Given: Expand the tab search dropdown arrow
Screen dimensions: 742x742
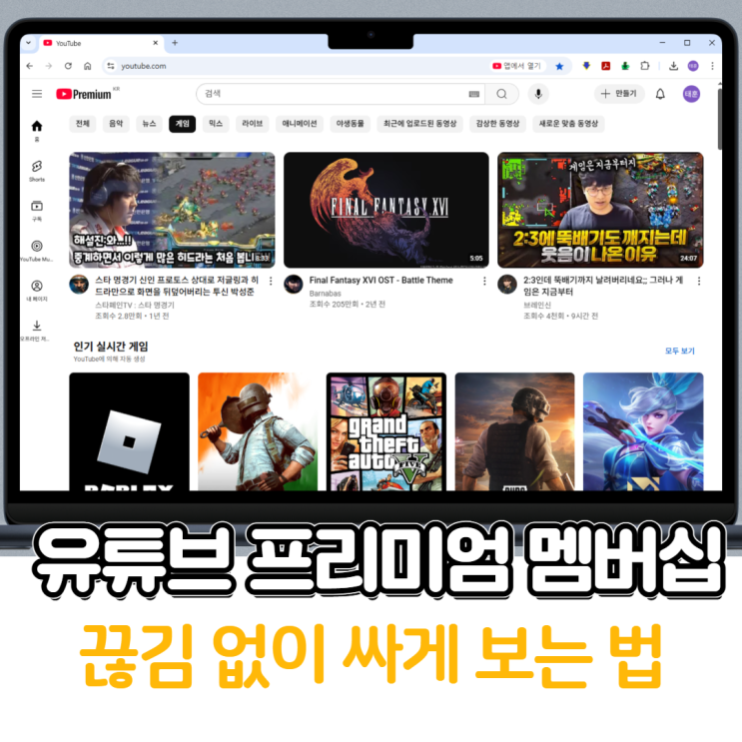Looking at the screenshot, I should click(28, 43).
